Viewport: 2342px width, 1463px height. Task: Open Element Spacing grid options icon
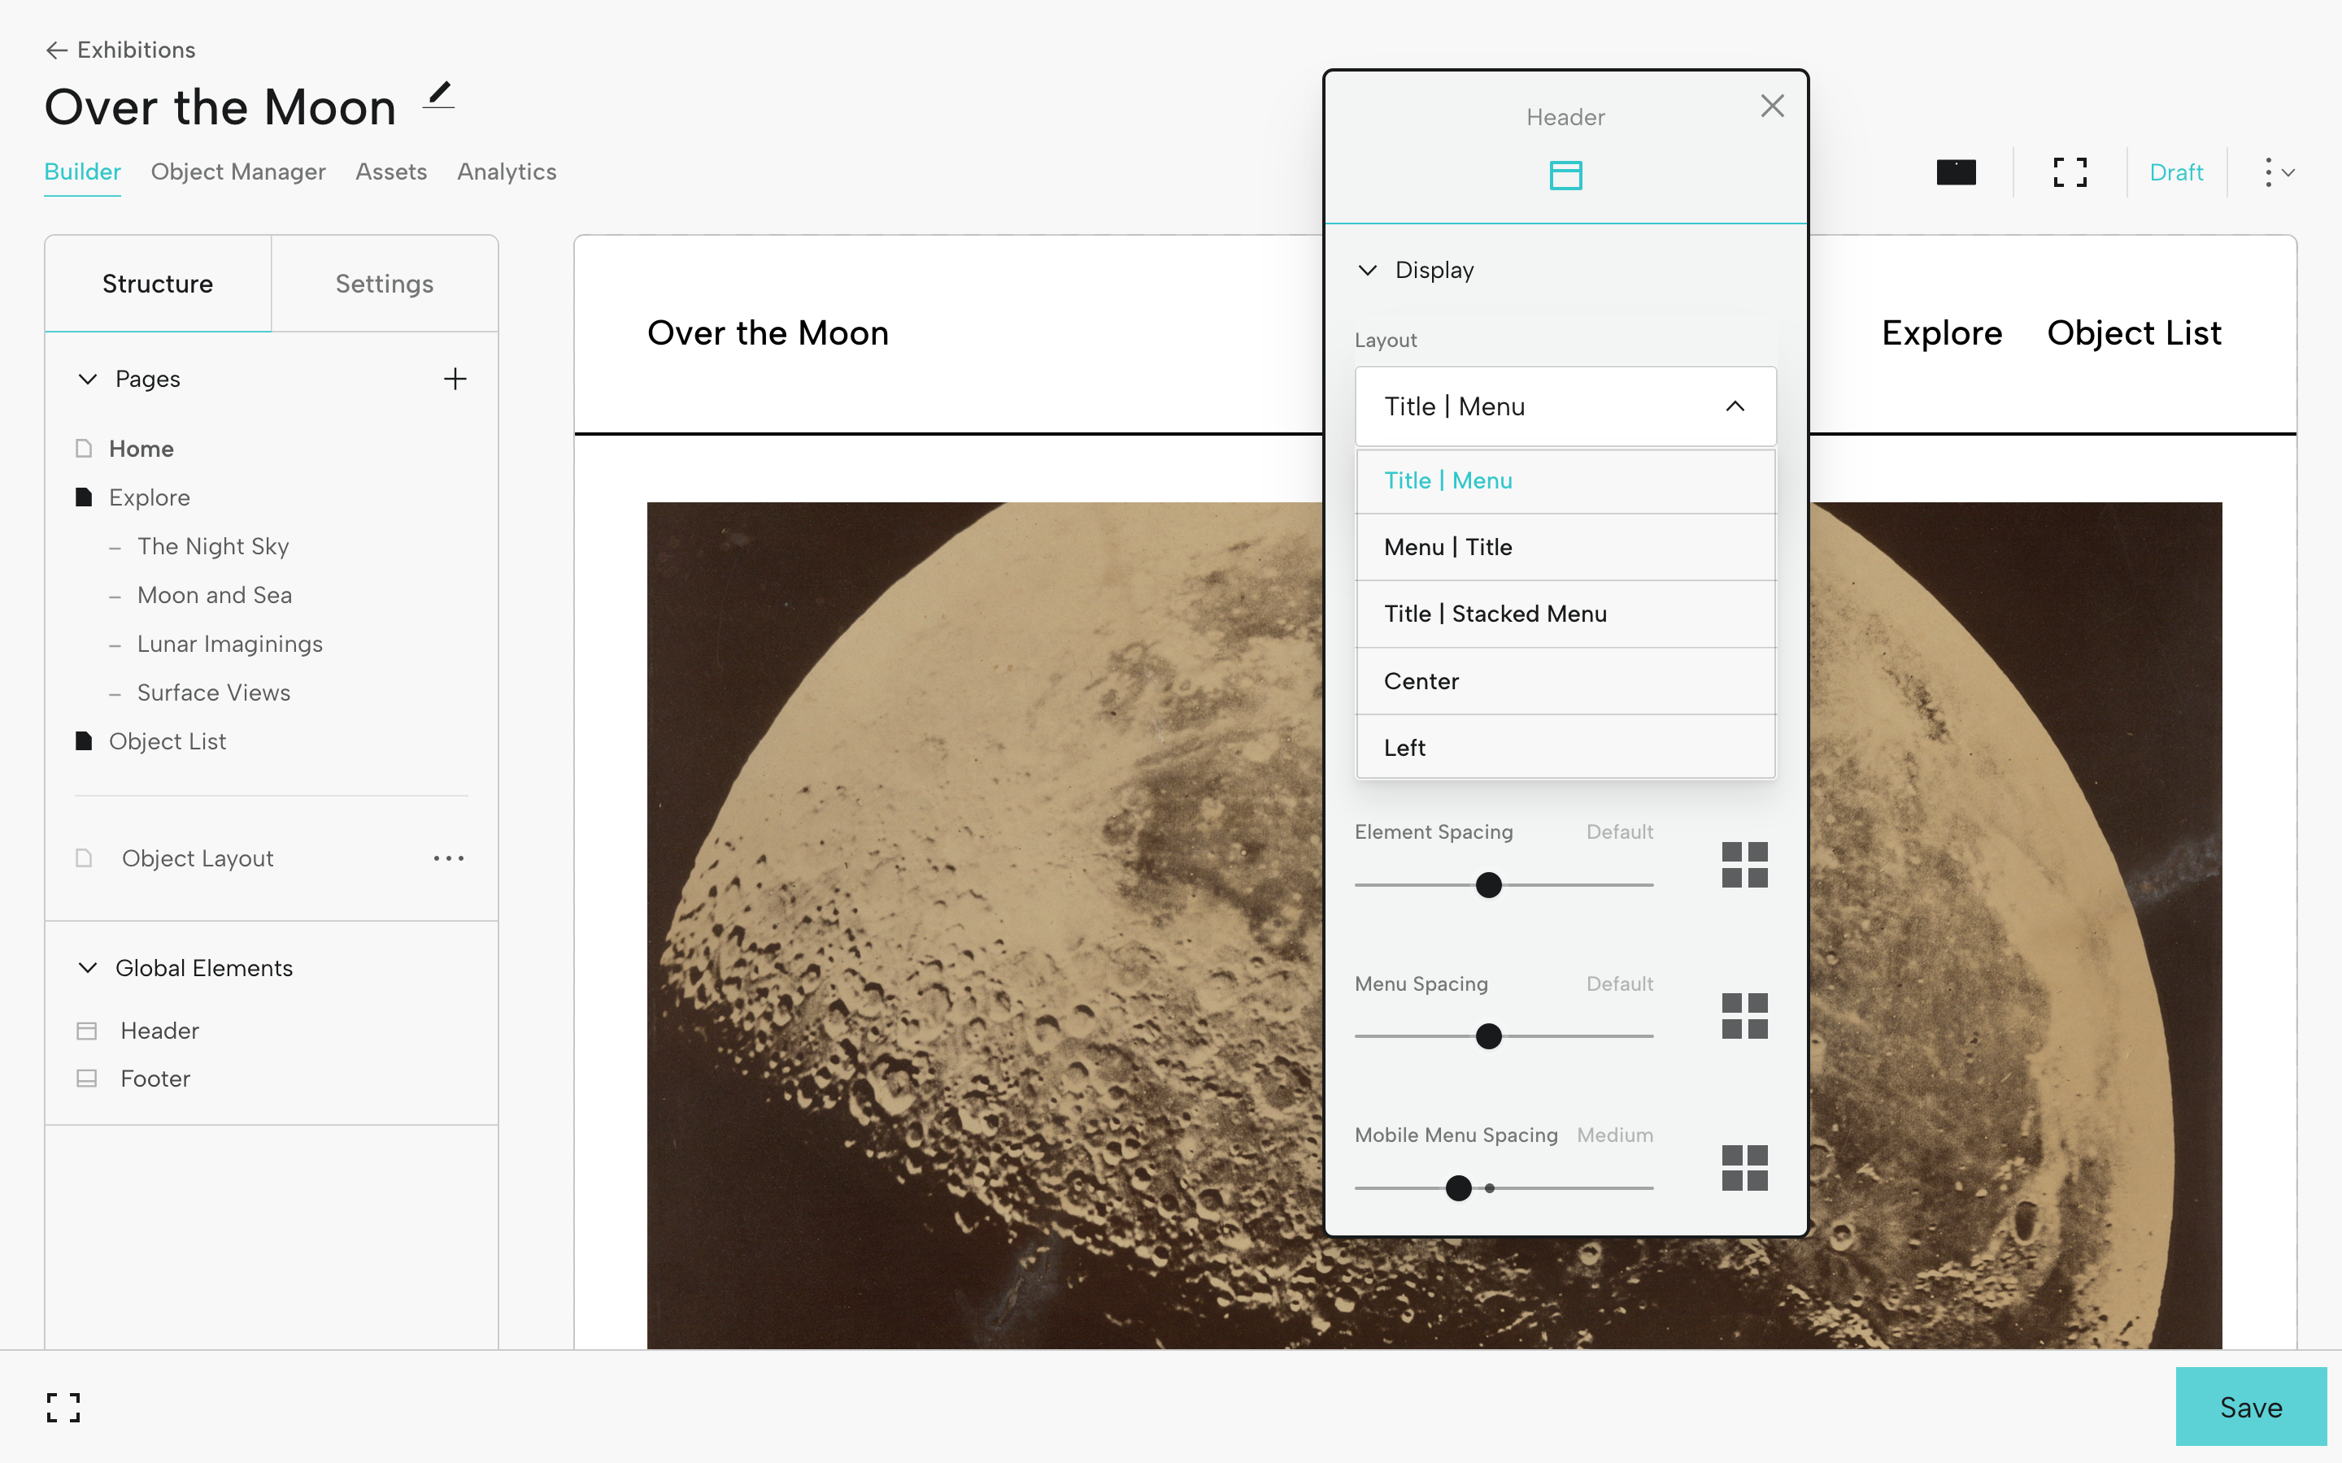pyautogui.click(x=1745, y=864)
